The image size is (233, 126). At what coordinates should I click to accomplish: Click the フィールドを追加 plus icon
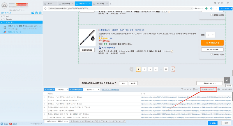point(219,89)
